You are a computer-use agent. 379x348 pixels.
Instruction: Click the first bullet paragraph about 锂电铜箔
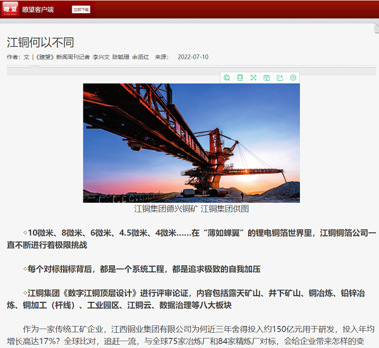point(189,238)
